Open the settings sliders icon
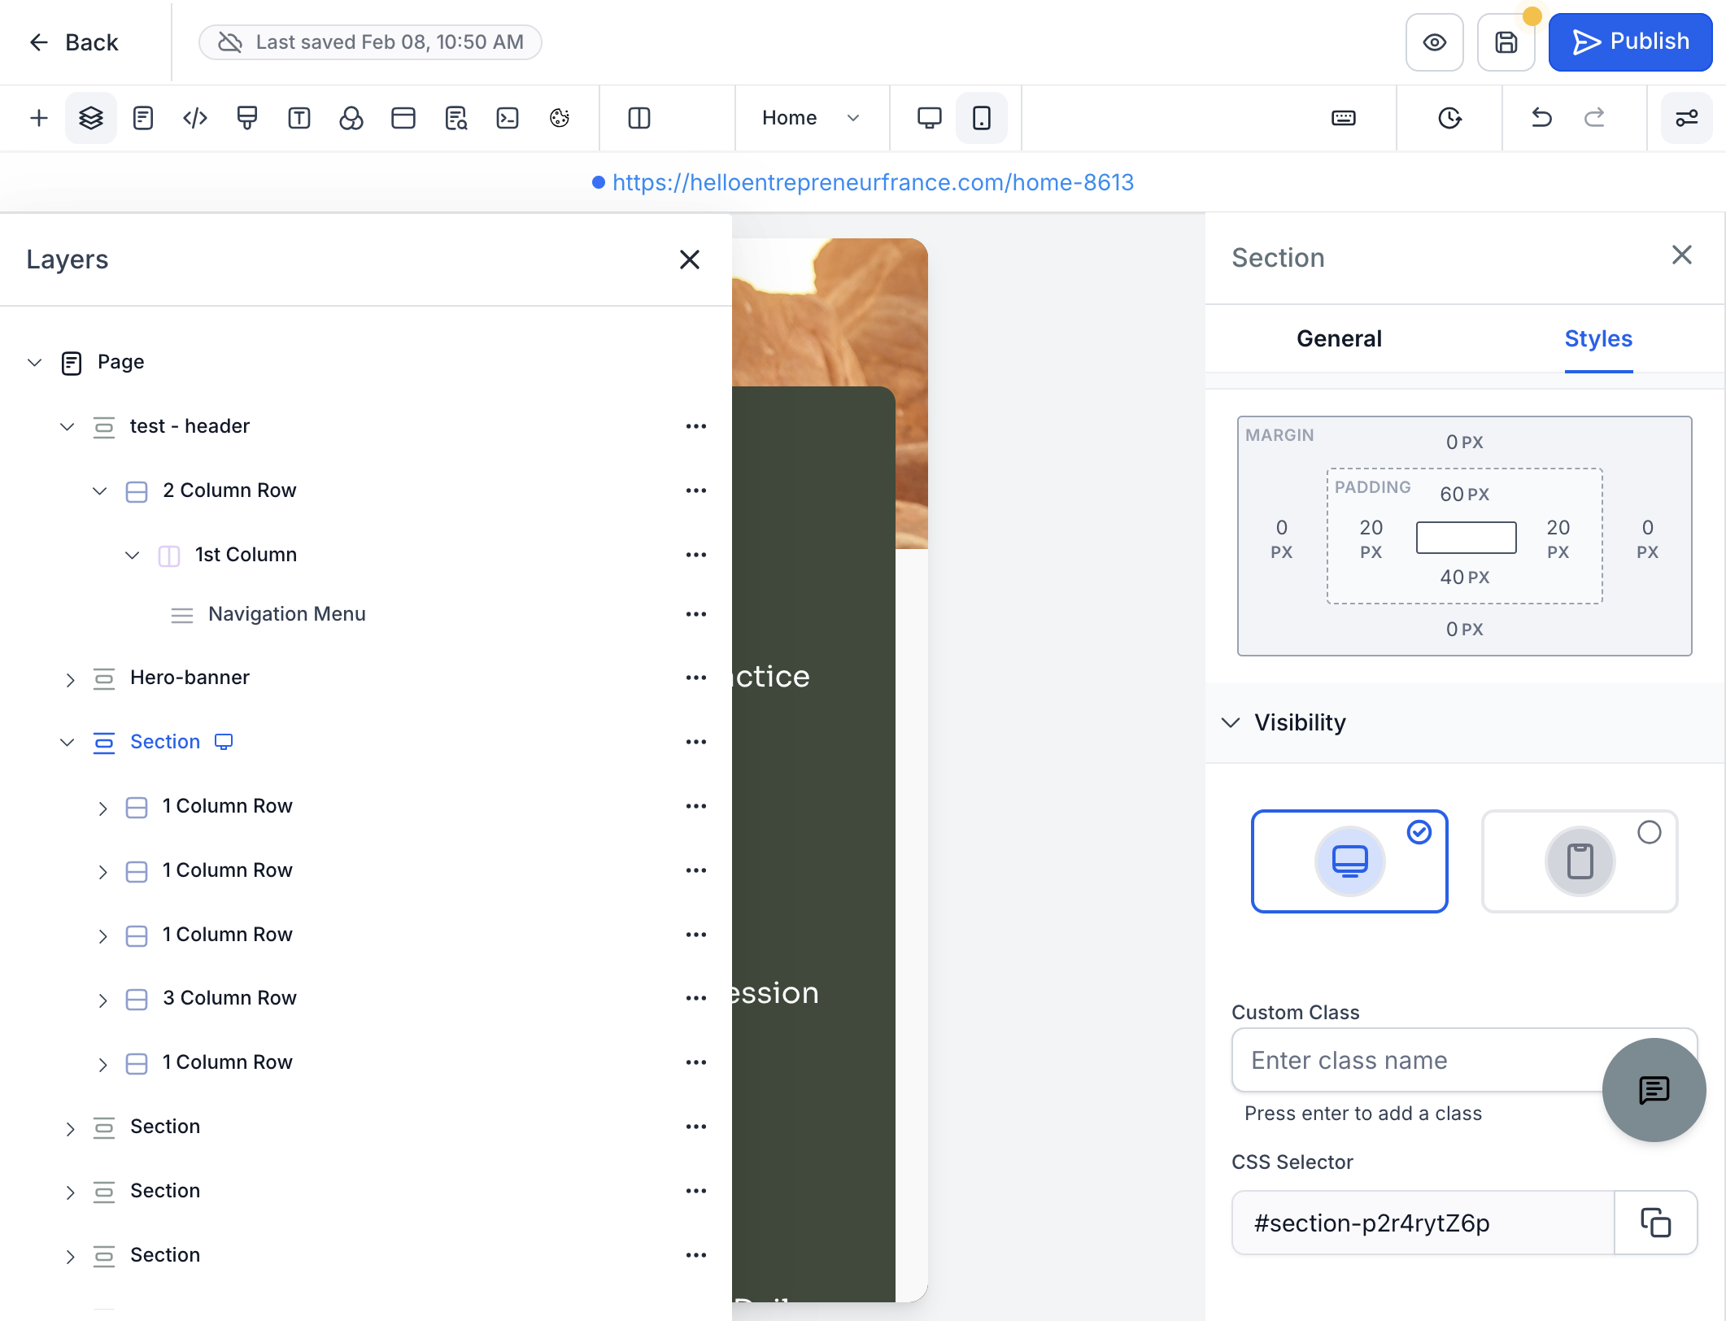1726x1321 pixels. tap(1687, 118)
